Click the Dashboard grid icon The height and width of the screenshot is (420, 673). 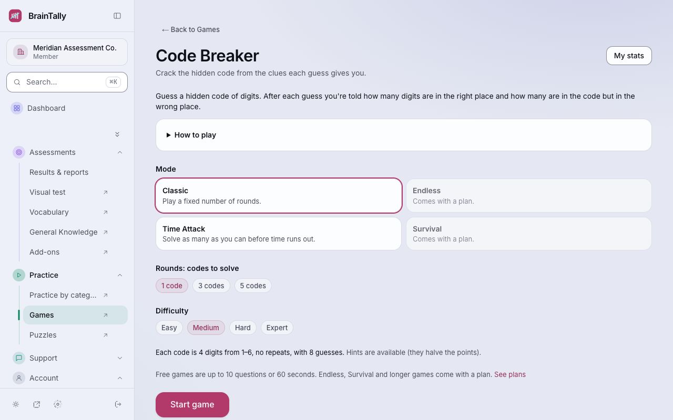pos(17,108)
